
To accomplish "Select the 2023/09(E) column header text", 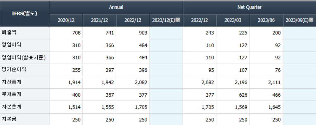I will 297,20.
